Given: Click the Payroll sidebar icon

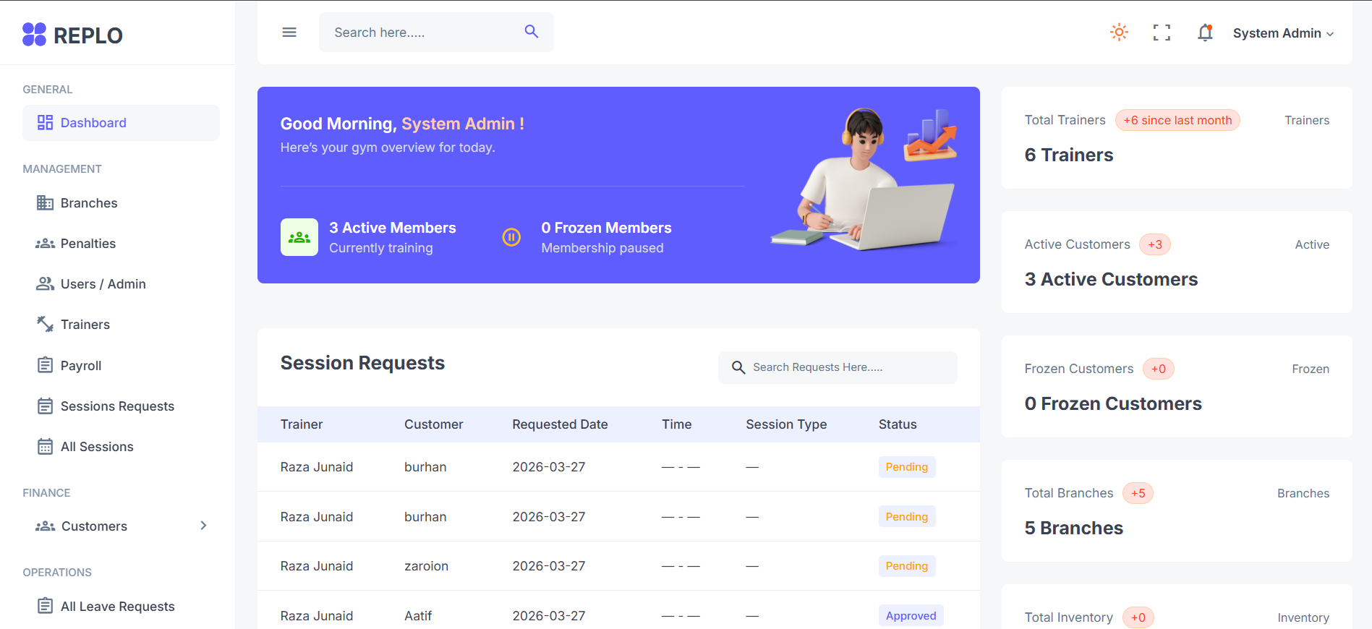Looking at the screenshot, I should point(45,365).
